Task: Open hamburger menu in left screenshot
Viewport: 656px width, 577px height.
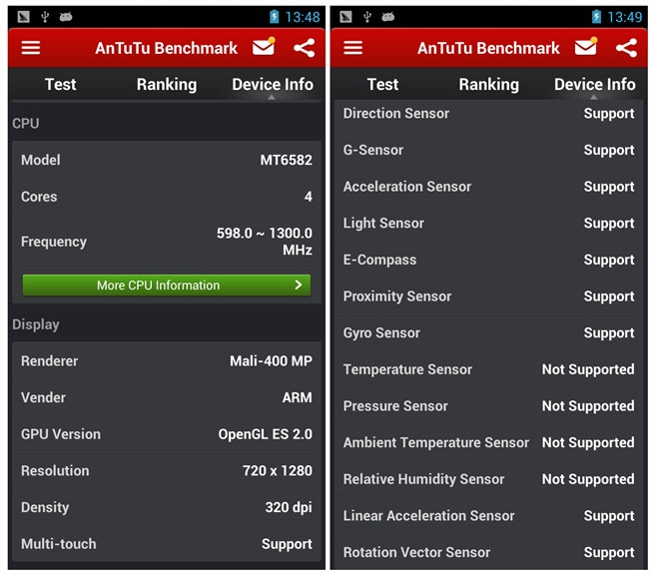Action: [31, 48]
